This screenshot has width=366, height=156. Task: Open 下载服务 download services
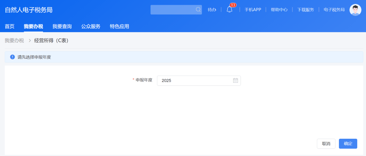pos(305,10)
